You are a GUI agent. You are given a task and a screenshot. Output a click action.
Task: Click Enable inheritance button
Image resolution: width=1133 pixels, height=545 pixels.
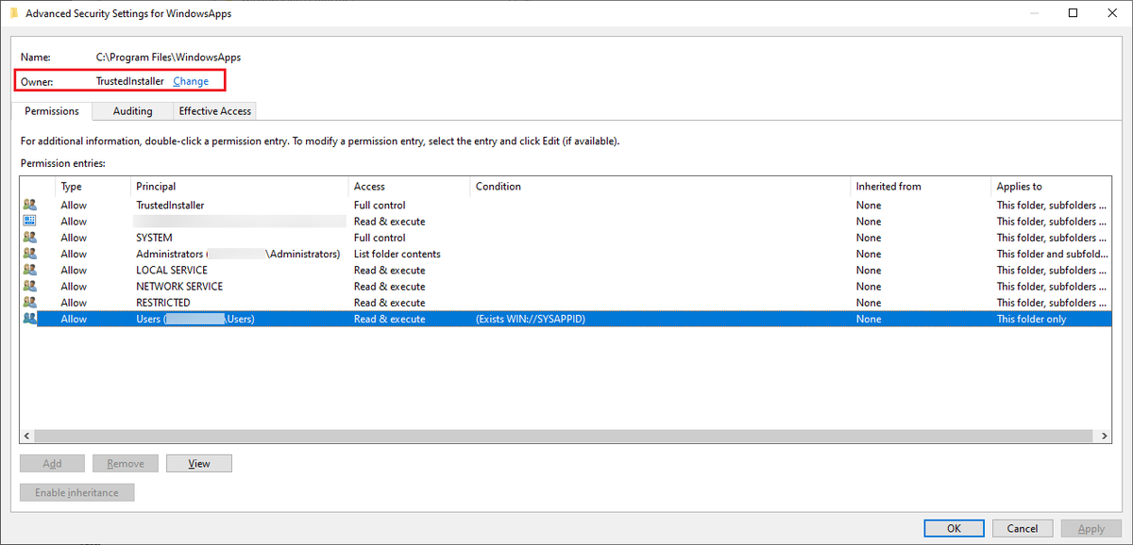76,492
